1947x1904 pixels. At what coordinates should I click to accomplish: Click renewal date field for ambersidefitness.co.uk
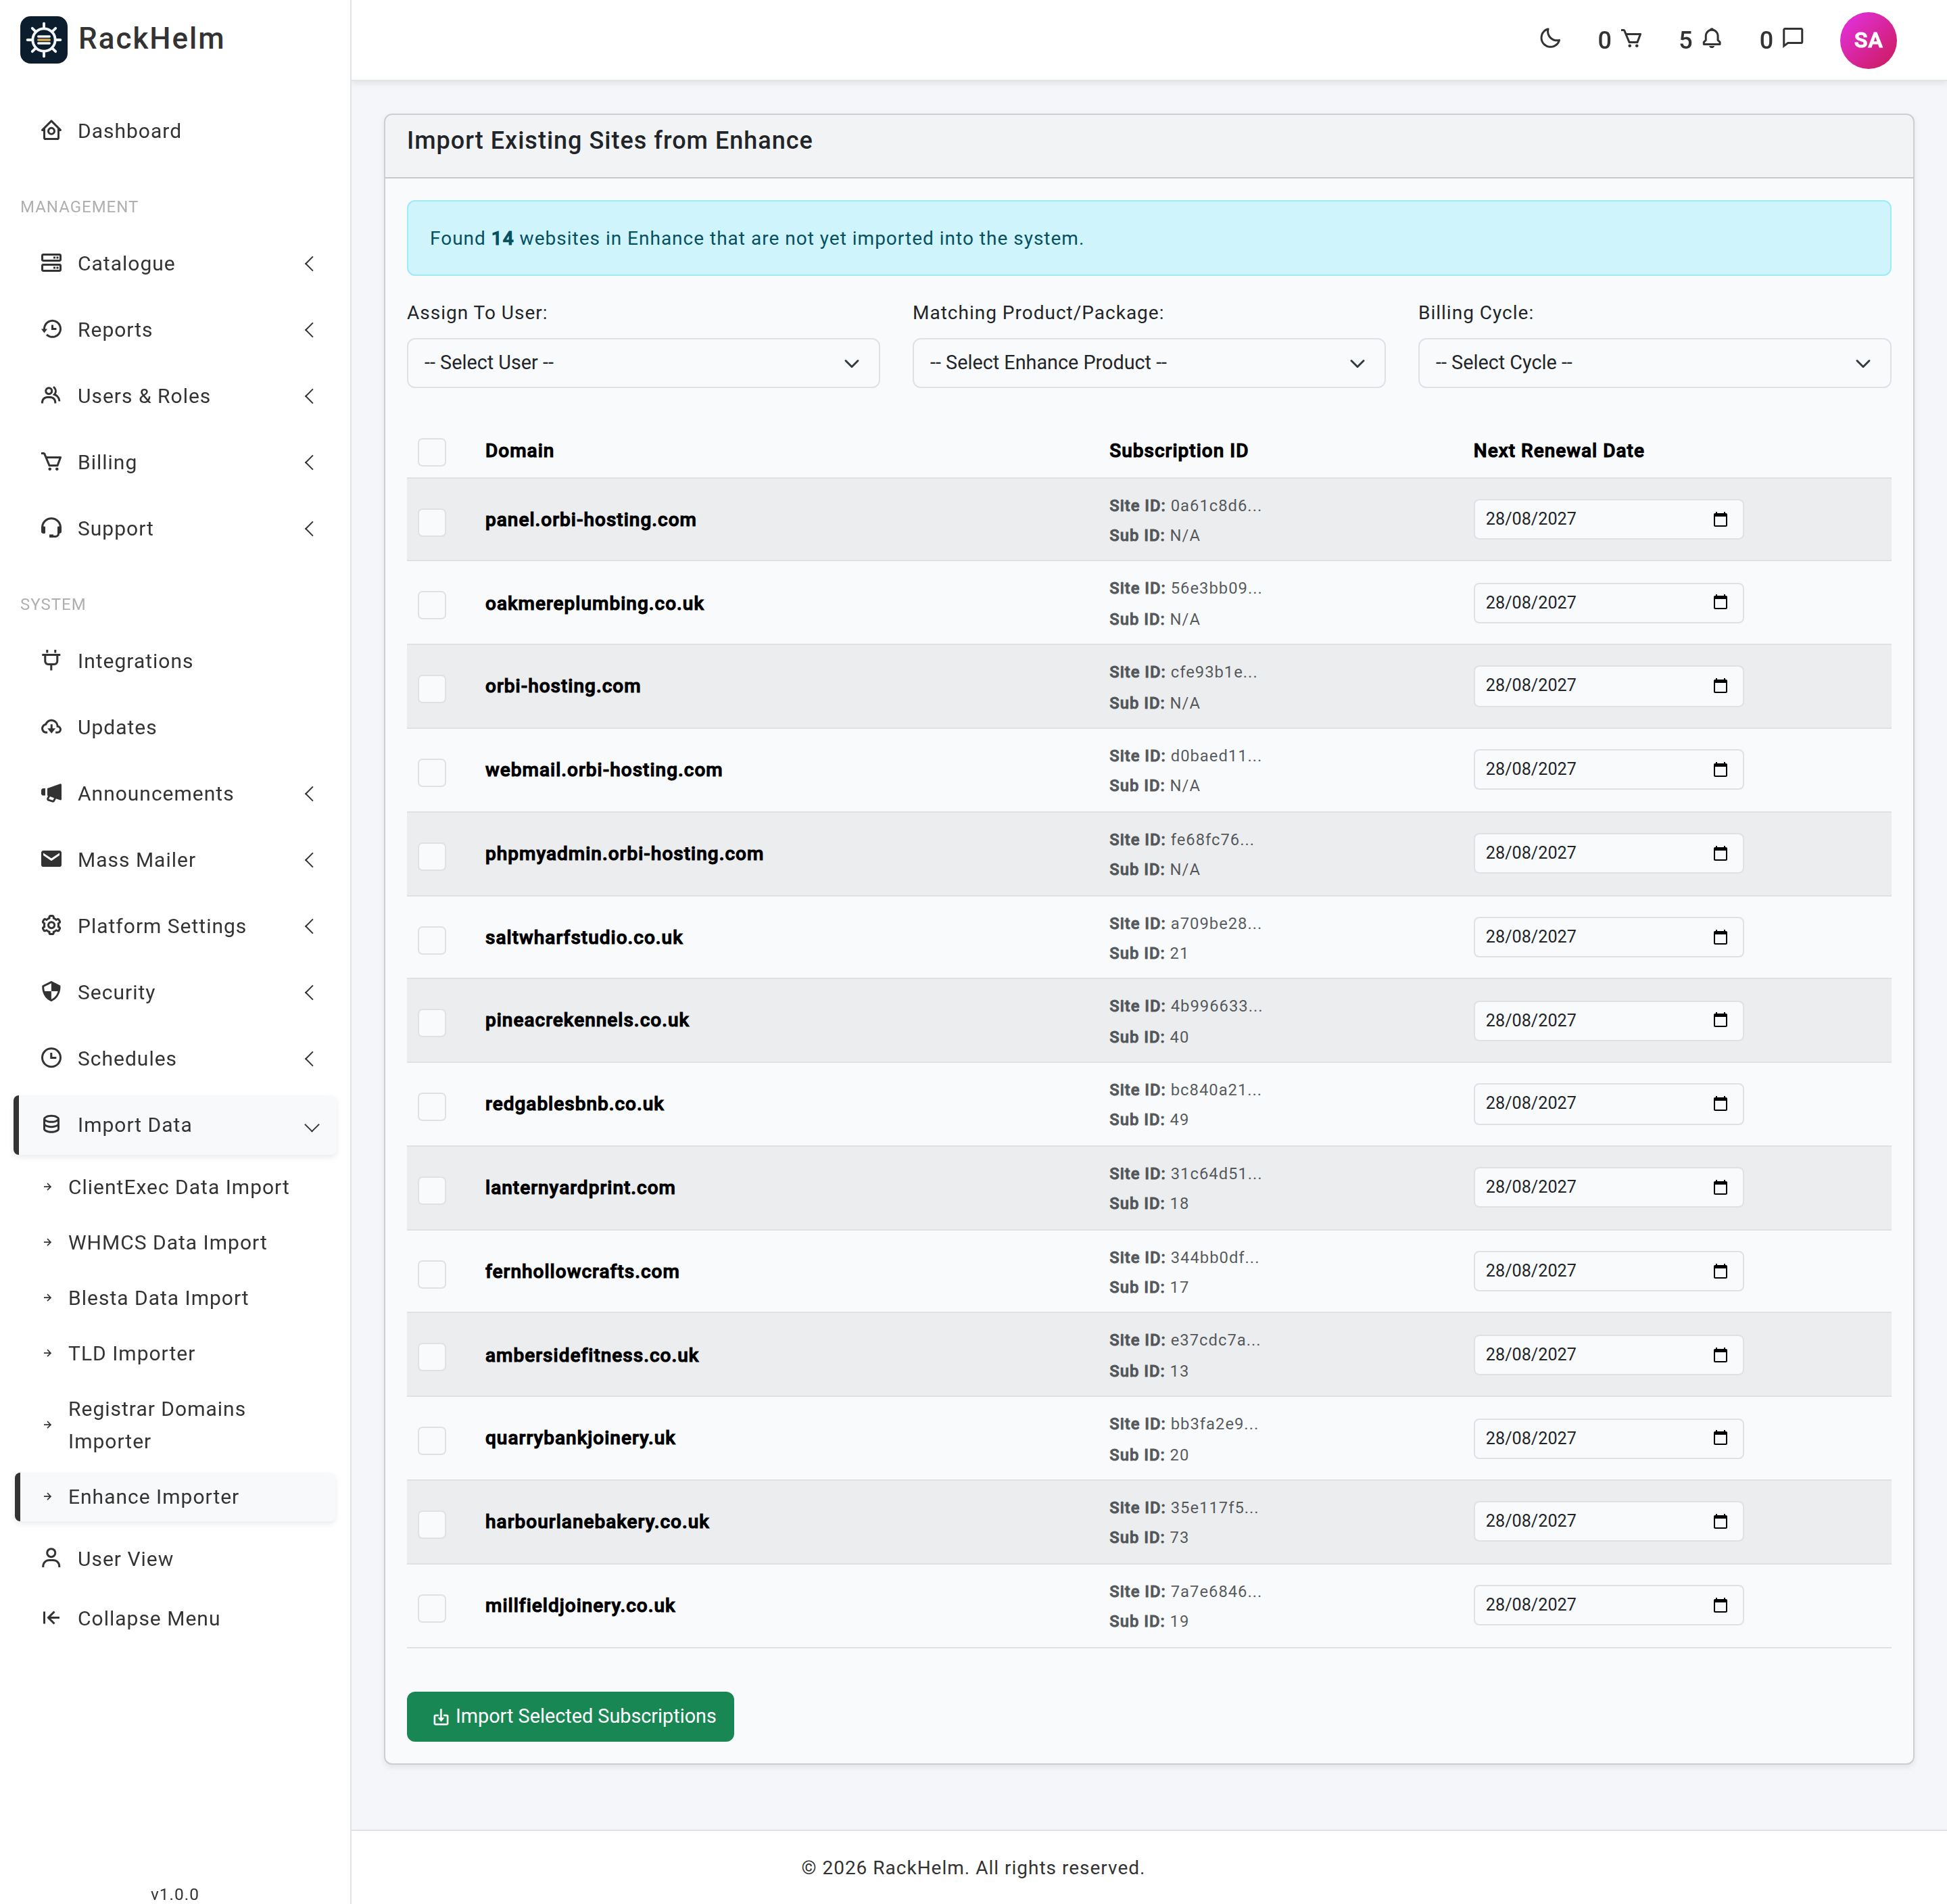[x=1608, y=1354]
